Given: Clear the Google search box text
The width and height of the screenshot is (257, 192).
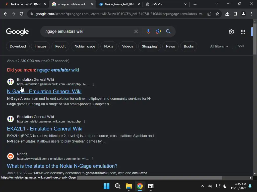Looking at the screenshot, I should pos(136,31).
